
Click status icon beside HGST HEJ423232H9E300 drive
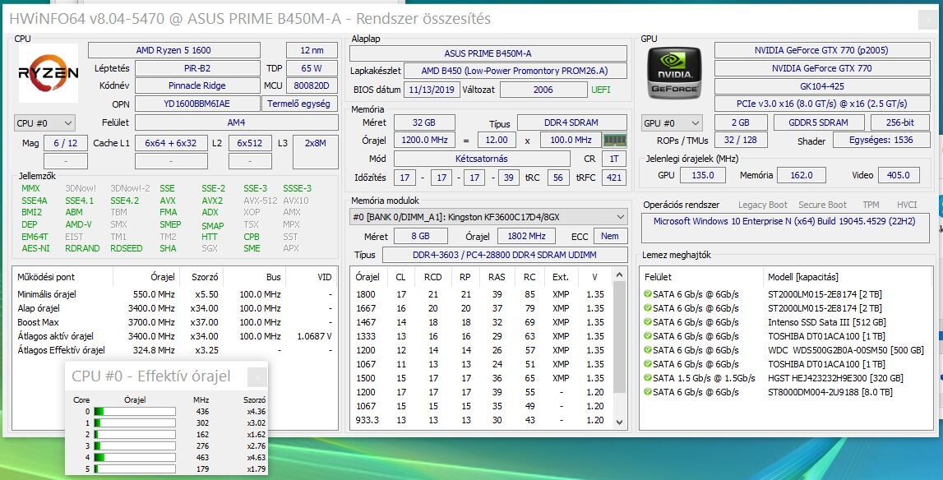tap(648, 378)
